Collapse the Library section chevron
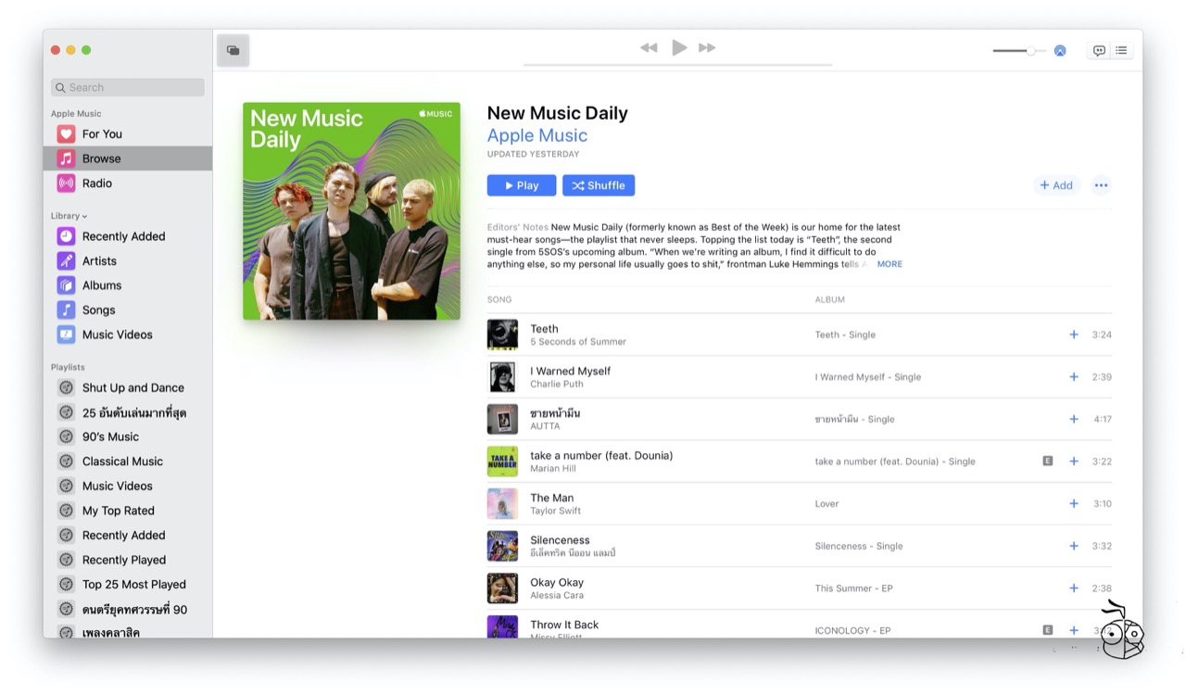Image resolution: width=1186 pixels, height=695 pixels. point(84,217)
